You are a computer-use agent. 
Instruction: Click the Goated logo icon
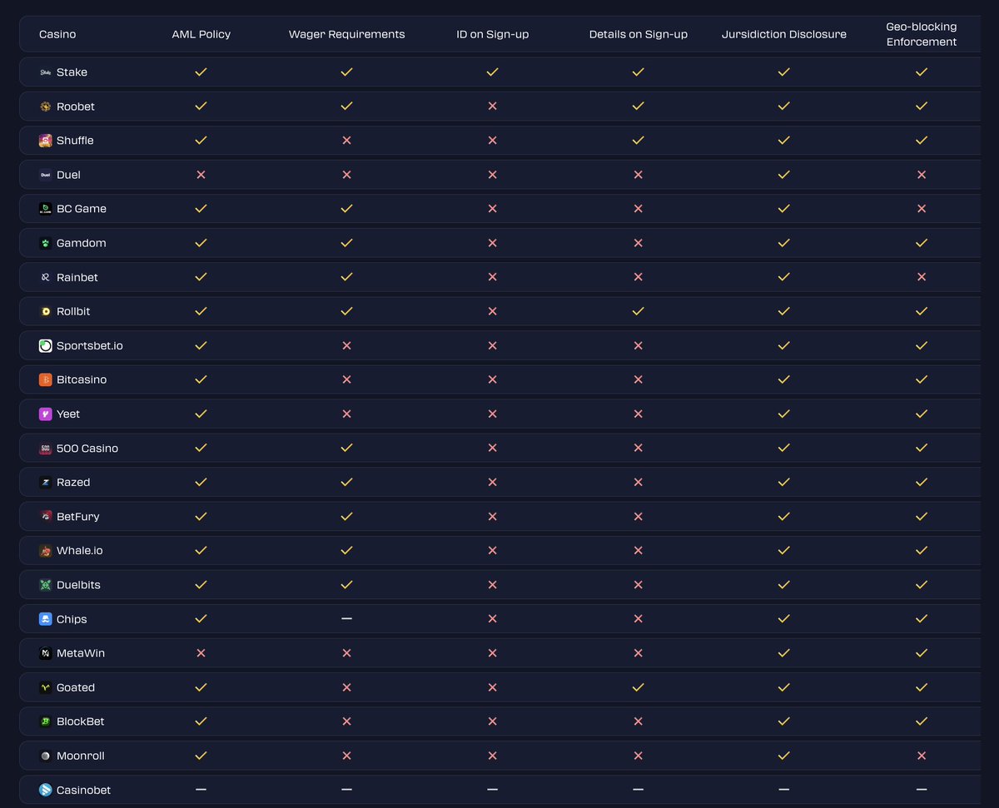(46, 687)
